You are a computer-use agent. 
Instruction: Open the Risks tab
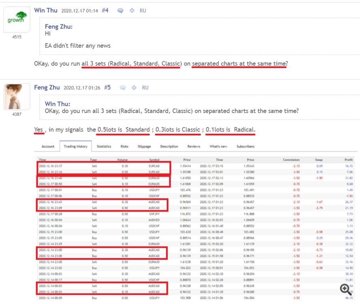(x=124, y=146)
